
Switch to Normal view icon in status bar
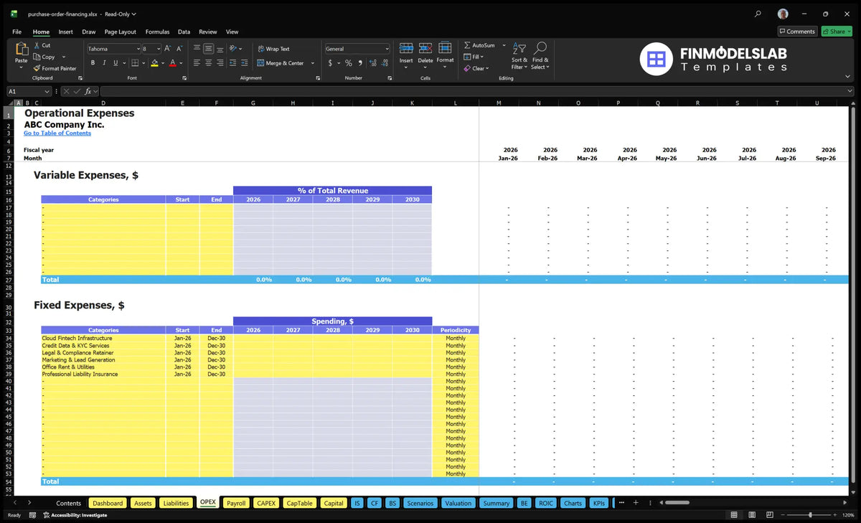tap(733, 514)
